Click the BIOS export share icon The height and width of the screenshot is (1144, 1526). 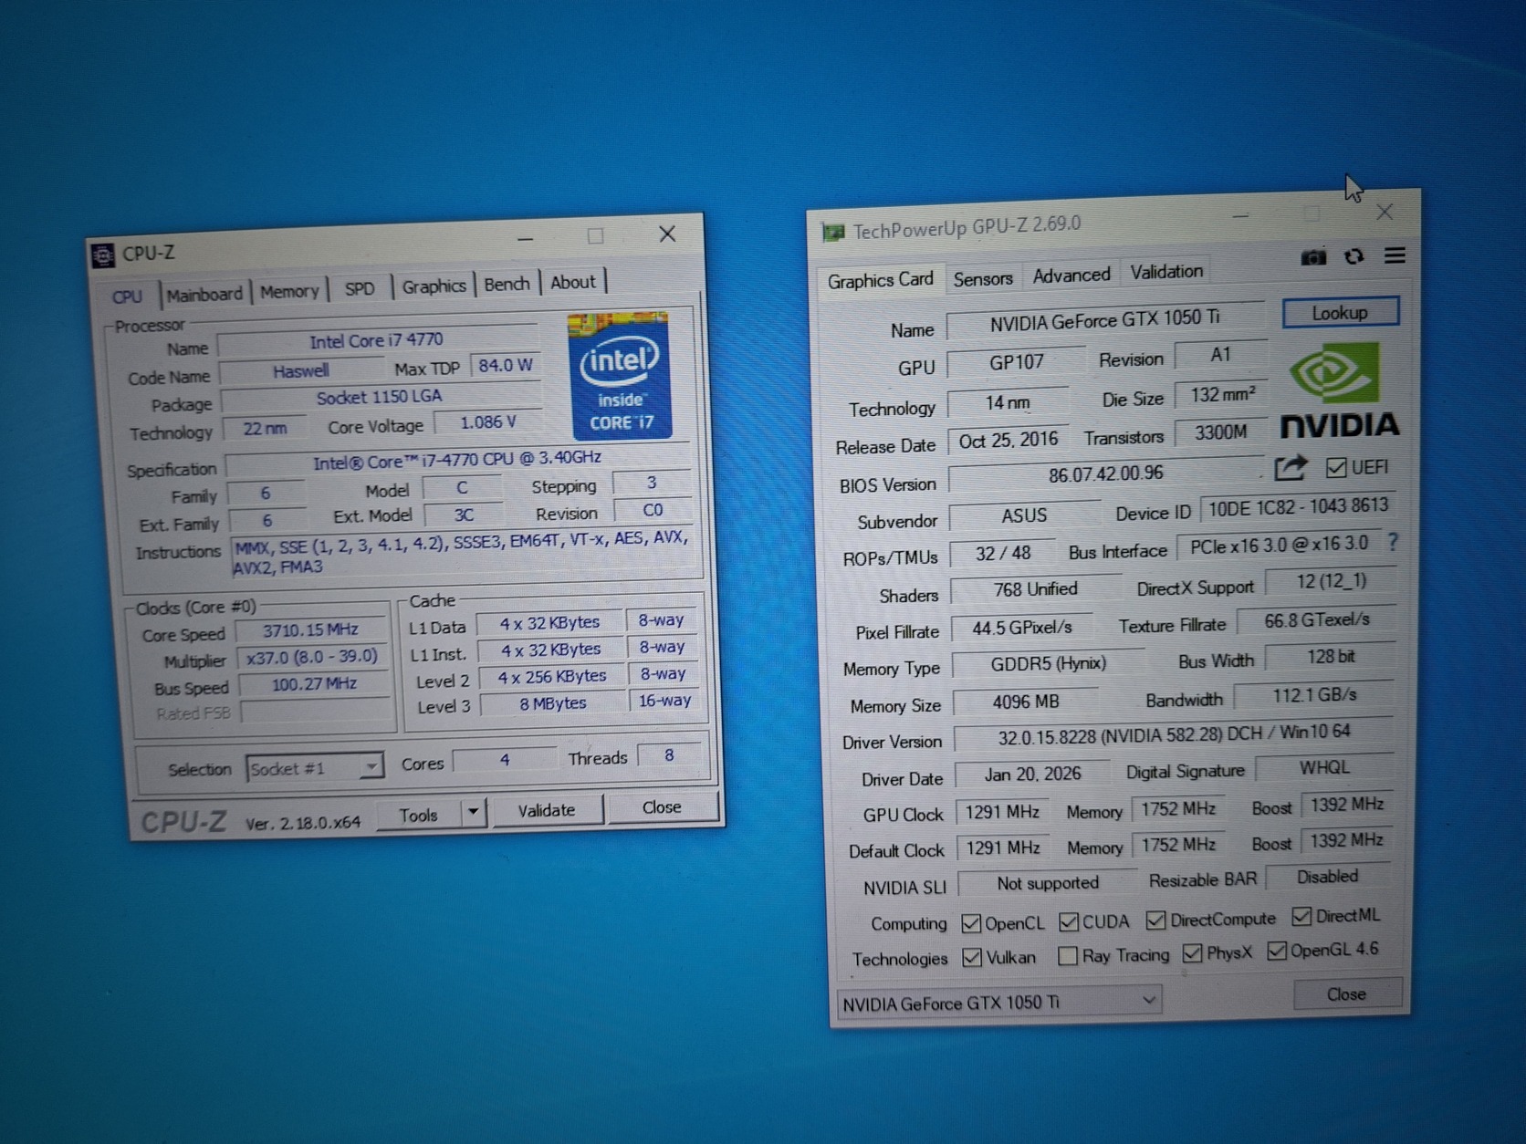pos(1290,468)
